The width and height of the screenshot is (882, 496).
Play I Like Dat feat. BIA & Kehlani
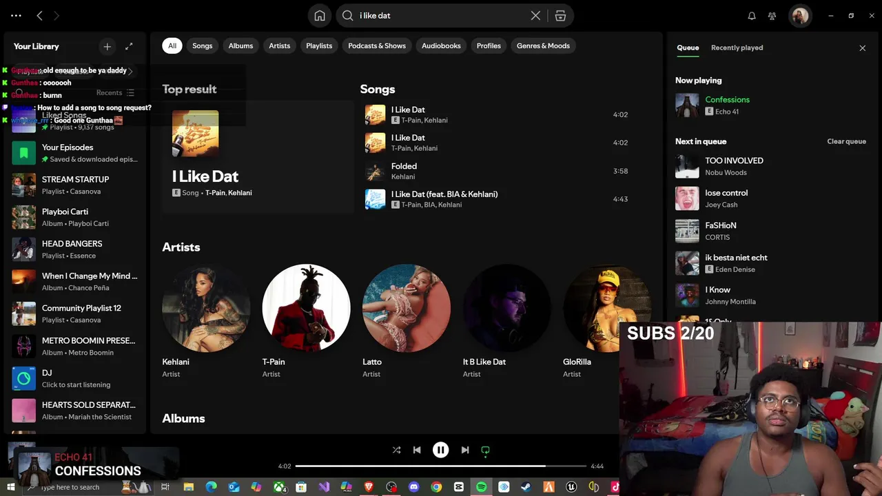(x=496, y=199)
